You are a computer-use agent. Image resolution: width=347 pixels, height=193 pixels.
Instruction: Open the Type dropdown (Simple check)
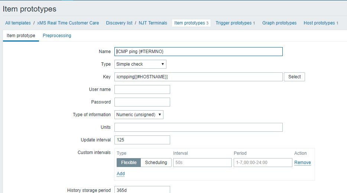click(140, 64)
